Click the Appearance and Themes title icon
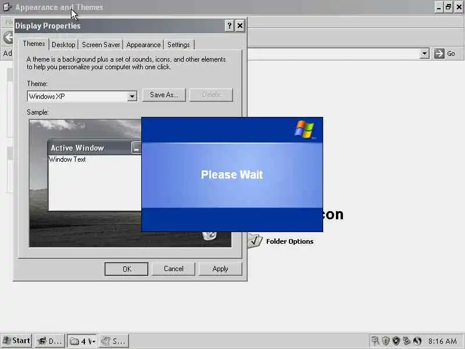Screen dimensions: 465x349 pyautogui.click(x=7, y=7)
